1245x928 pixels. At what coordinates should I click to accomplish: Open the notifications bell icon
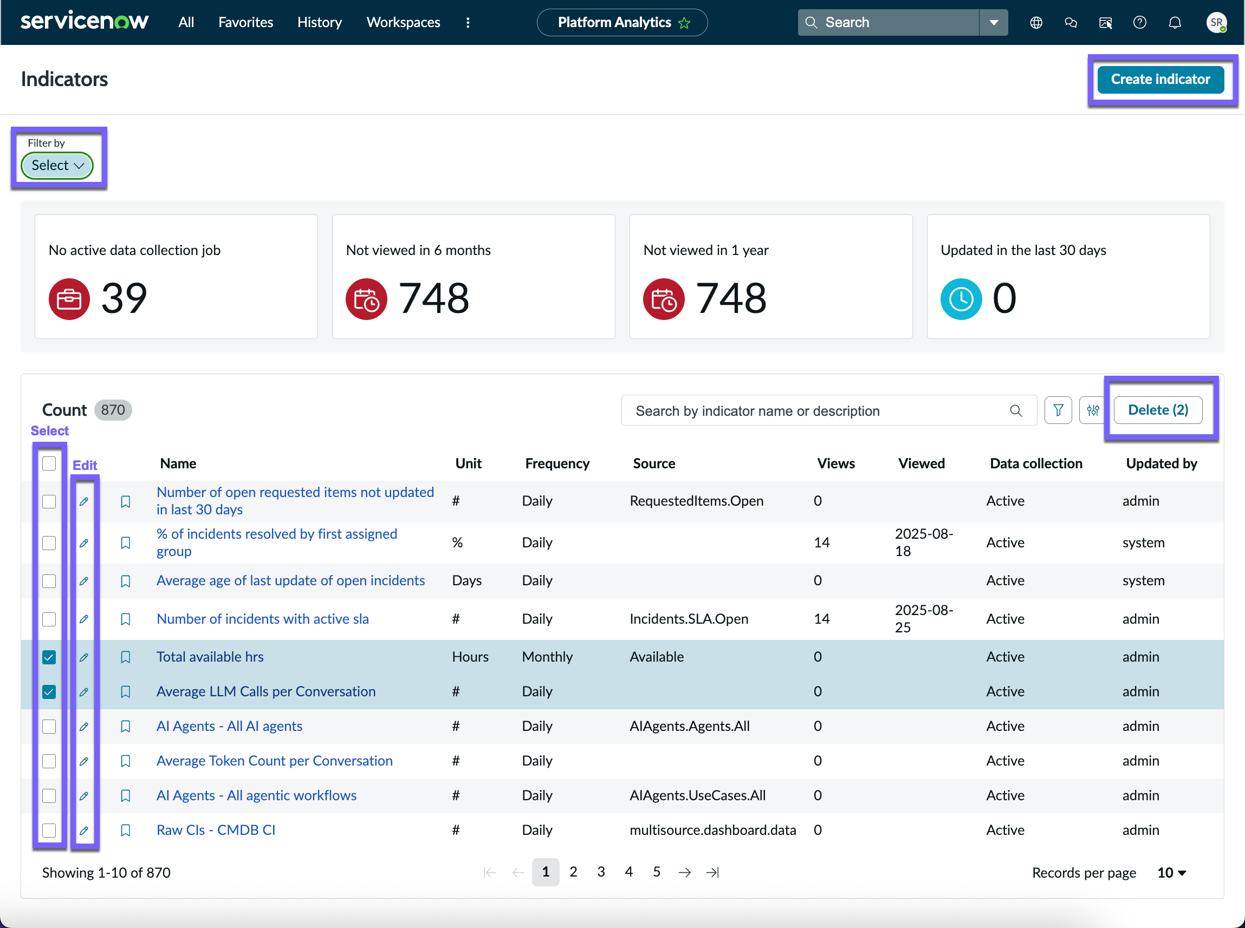click(x=1174, y=23)
